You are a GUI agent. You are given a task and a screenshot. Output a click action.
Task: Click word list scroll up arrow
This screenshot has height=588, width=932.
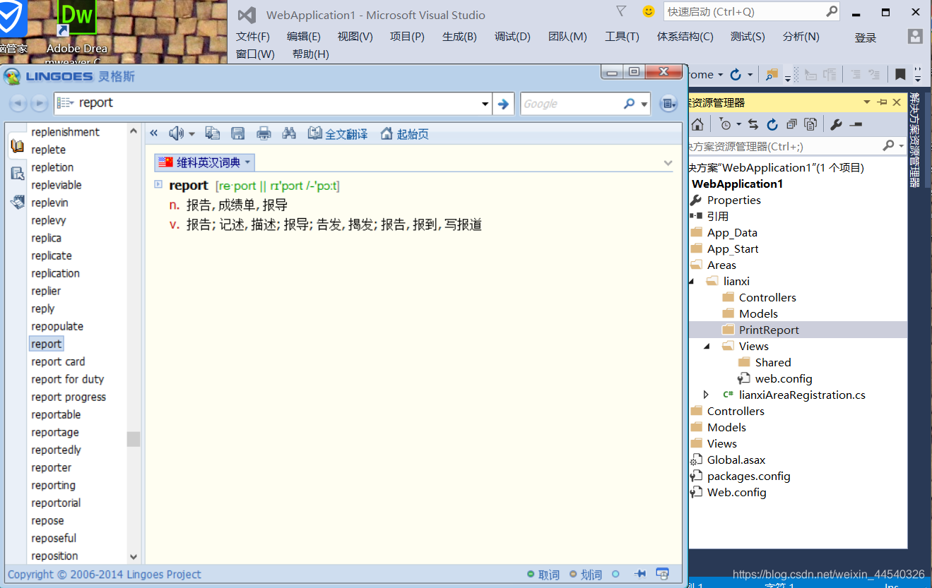[x=134, y=131]
